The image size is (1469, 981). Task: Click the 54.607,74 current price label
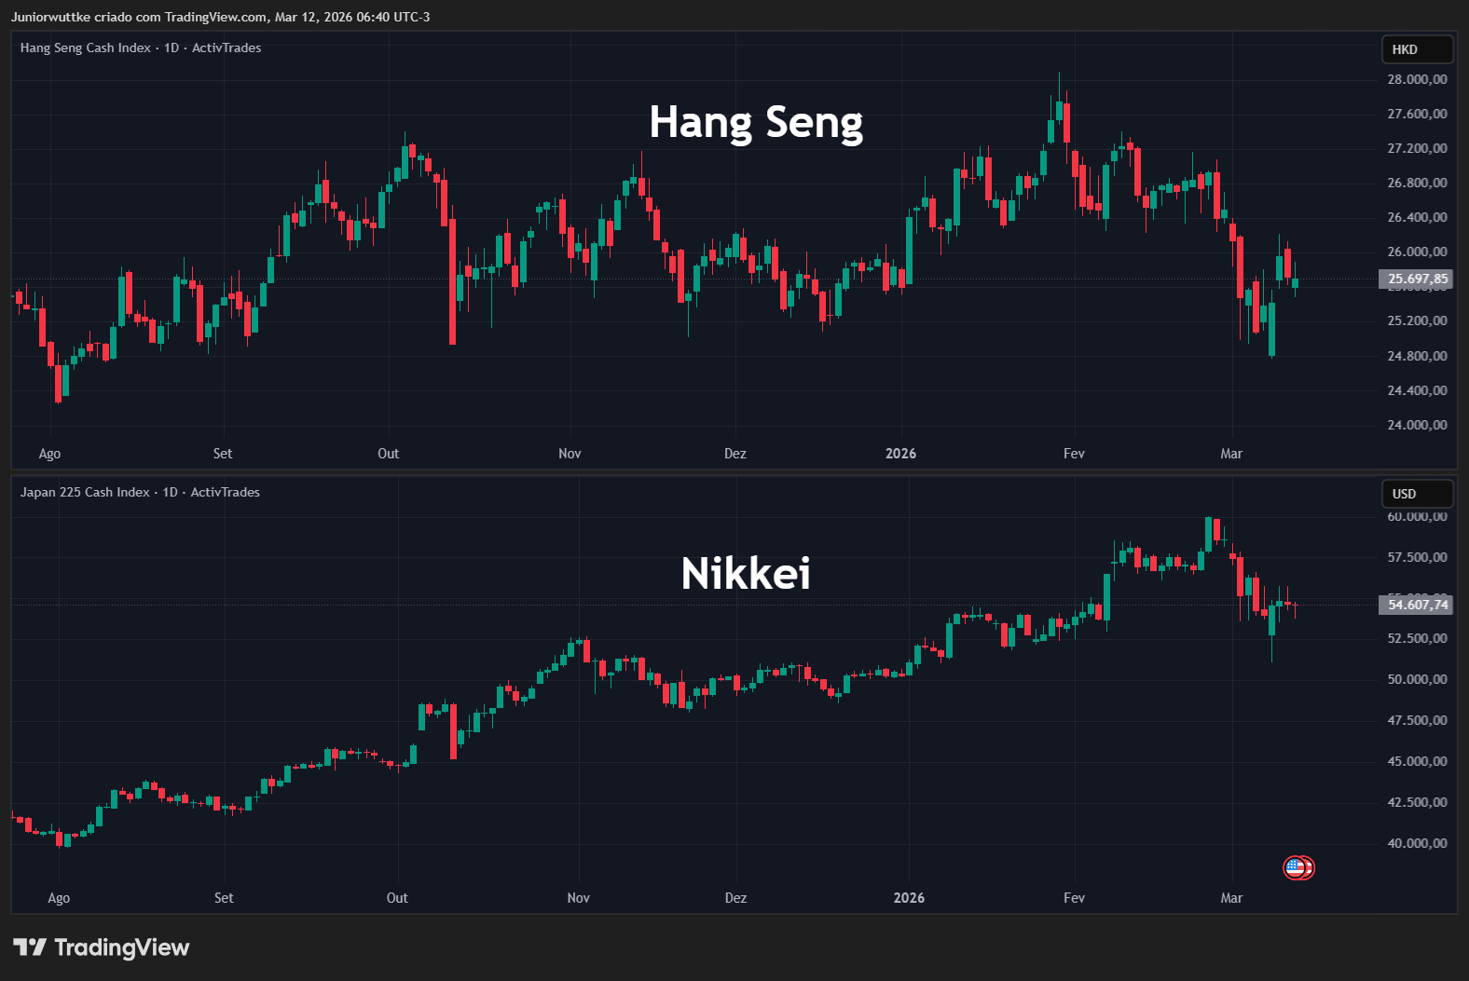(1416, 605)
